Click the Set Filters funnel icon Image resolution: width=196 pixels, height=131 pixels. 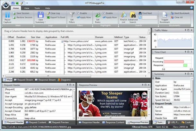tap(72, 14)
